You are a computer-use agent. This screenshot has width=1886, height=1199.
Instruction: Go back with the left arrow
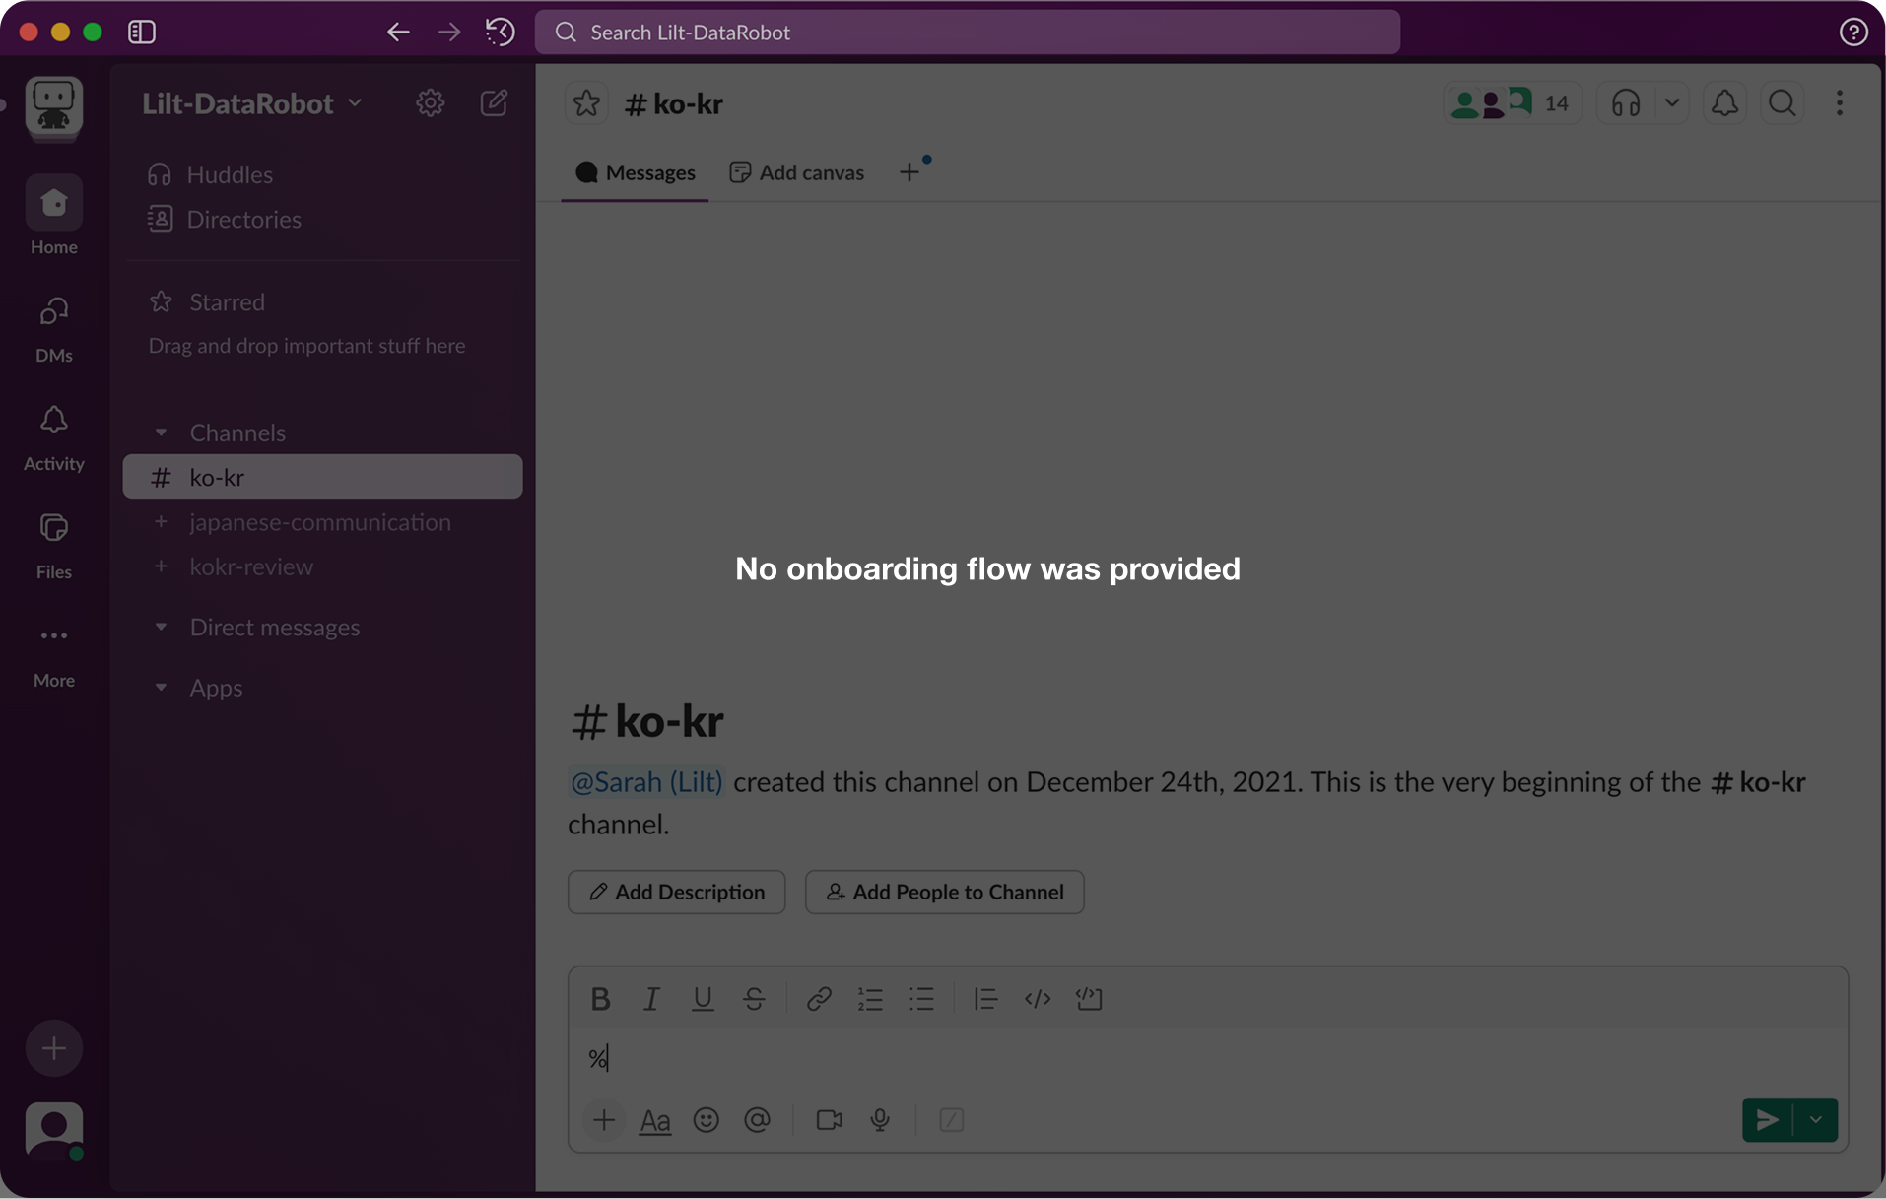pyautogui.click(x=398, y=32)
